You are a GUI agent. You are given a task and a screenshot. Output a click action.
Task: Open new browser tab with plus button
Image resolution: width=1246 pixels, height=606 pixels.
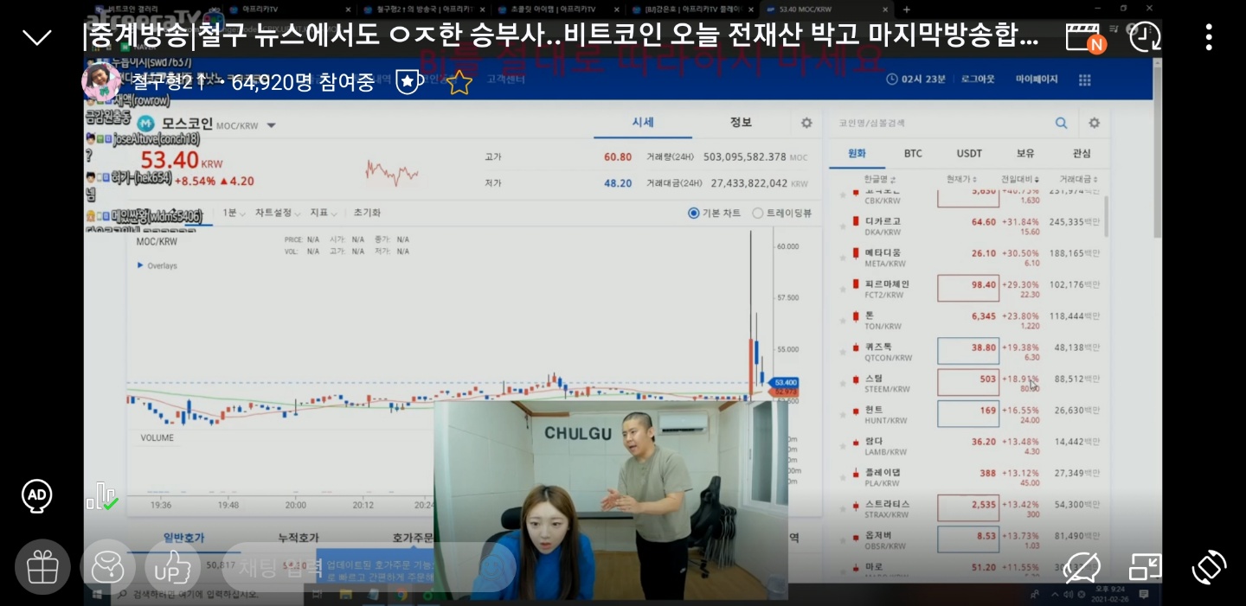click(907, 9)
